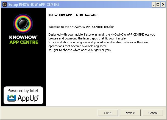Click 'Setup KNOWHOW APP CENTRE' title bar text
This screenshot has height=120, width=167.
34,4
